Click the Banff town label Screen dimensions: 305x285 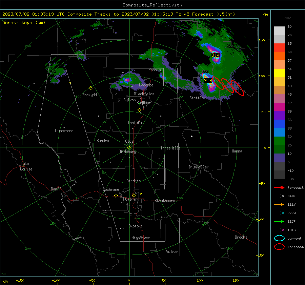coord(56,189)
